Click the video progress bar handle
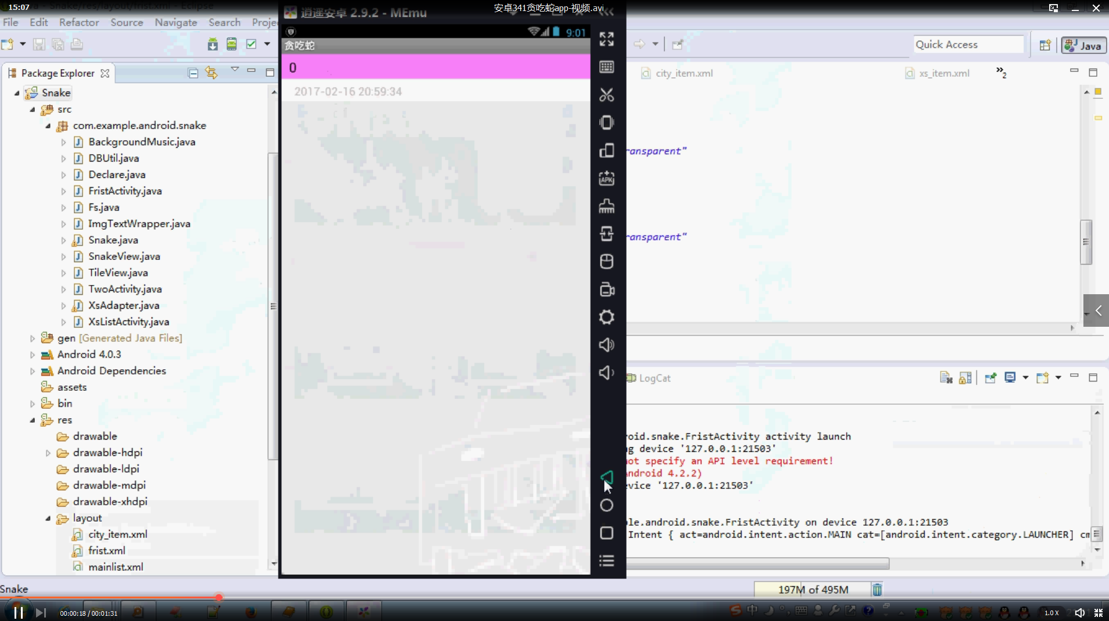Viewport: 1109px width, 621px height. click(x=219, y=597)
